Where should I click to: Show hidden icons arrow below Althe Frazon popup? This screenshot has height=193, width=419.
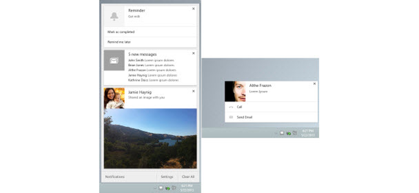276,133
